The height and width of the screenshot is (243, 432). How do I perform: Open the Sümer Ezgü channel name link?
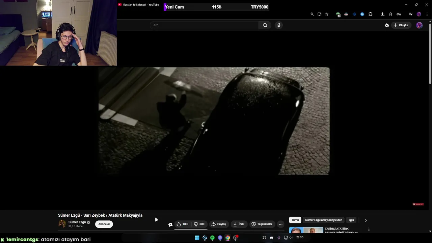(77, 222)
